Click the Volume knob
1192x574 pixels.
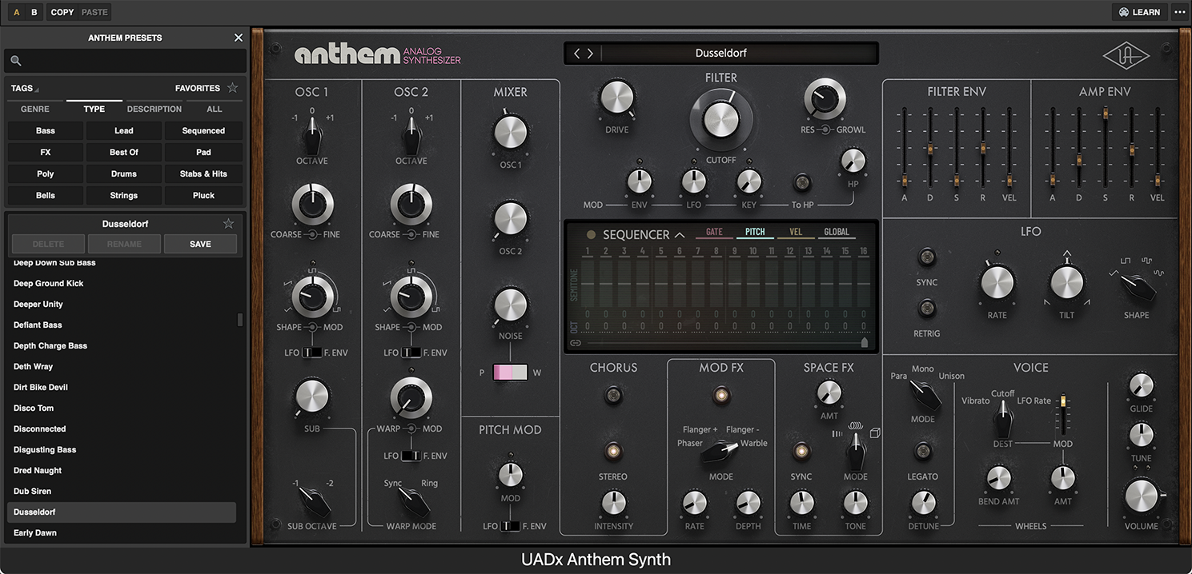tap(1141, 496)
